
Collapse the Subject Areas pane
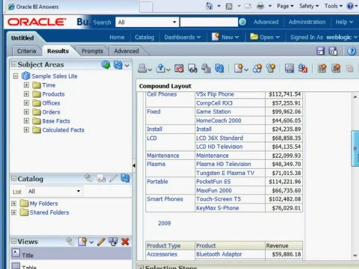click(14, 65)
